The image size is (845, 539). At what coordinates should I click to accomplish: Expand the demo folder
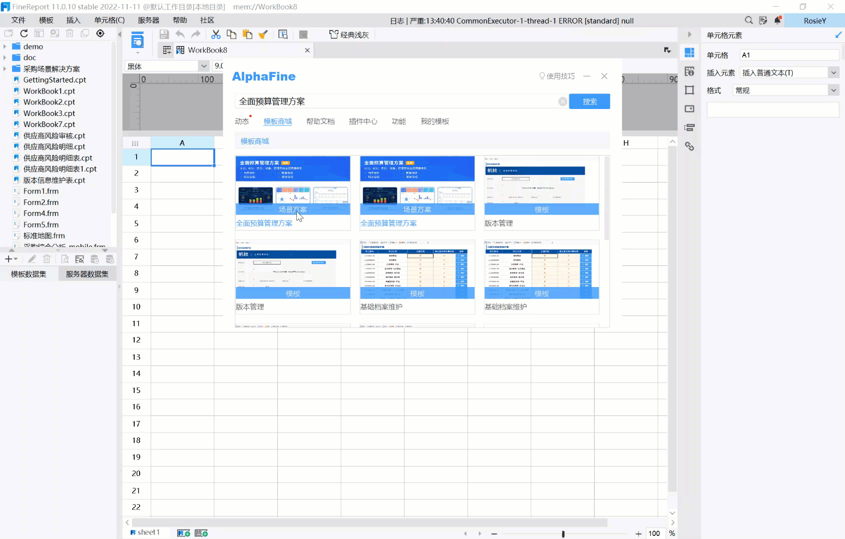pyautogui.click(x=5, y=46)
